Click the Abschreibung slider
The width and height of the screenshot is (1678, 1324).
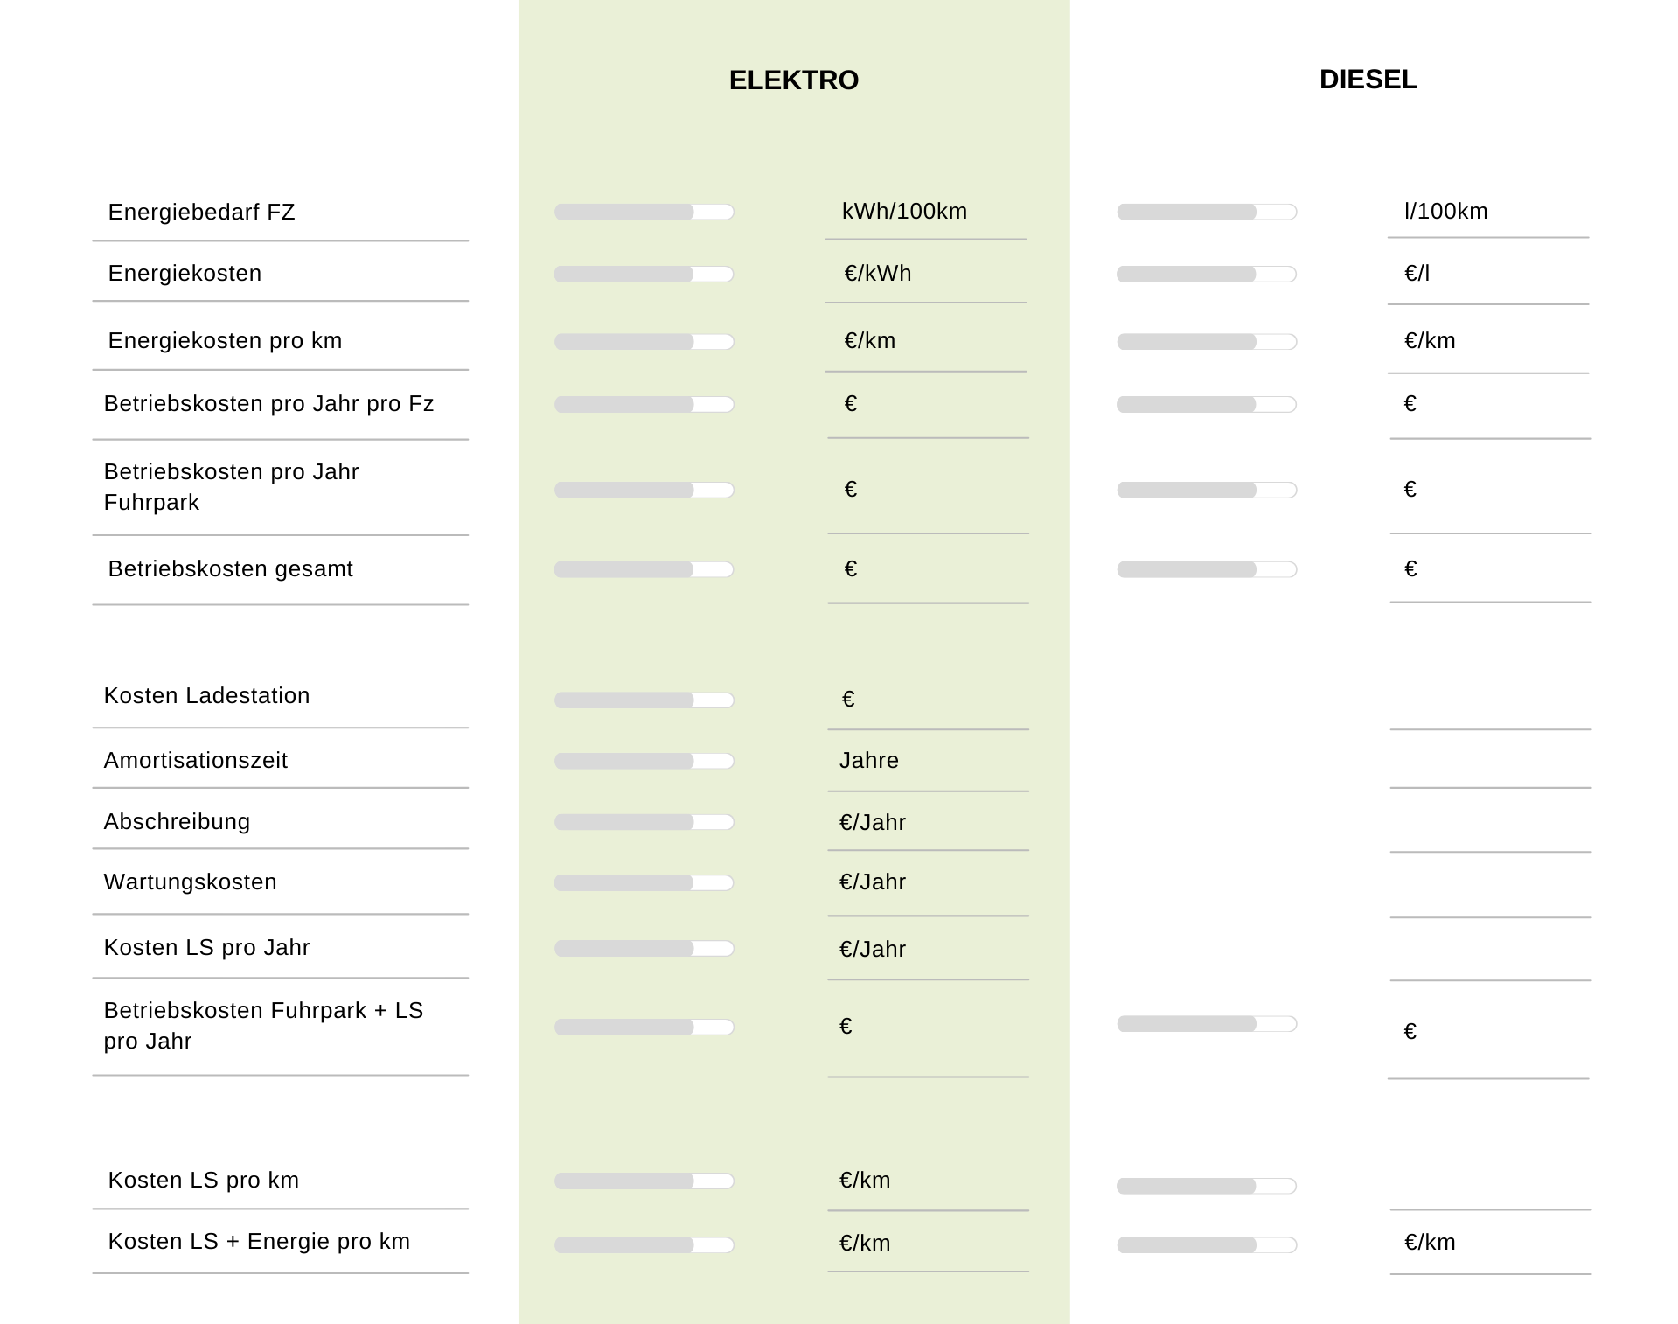click(644, 823)
